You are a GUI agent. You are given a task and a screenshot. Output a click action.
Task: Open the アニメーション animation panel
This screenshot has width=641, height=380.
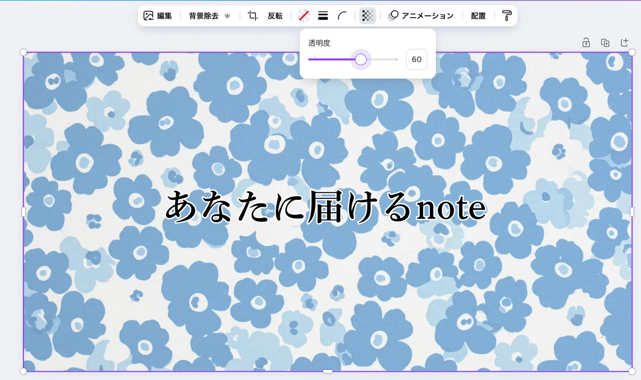pyautogui.click(x=421, y=16)
